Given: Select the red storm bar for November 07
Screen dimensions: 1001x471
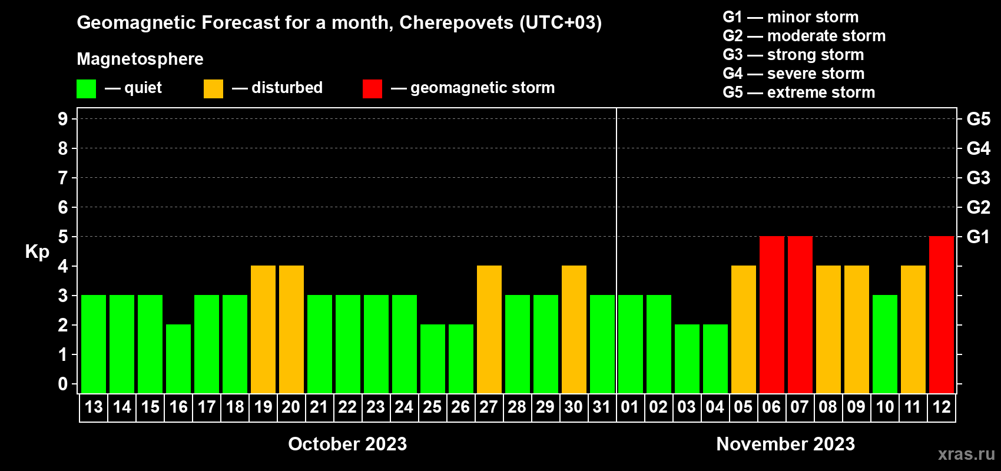Looking at the screenshot, I should [800, 314].
